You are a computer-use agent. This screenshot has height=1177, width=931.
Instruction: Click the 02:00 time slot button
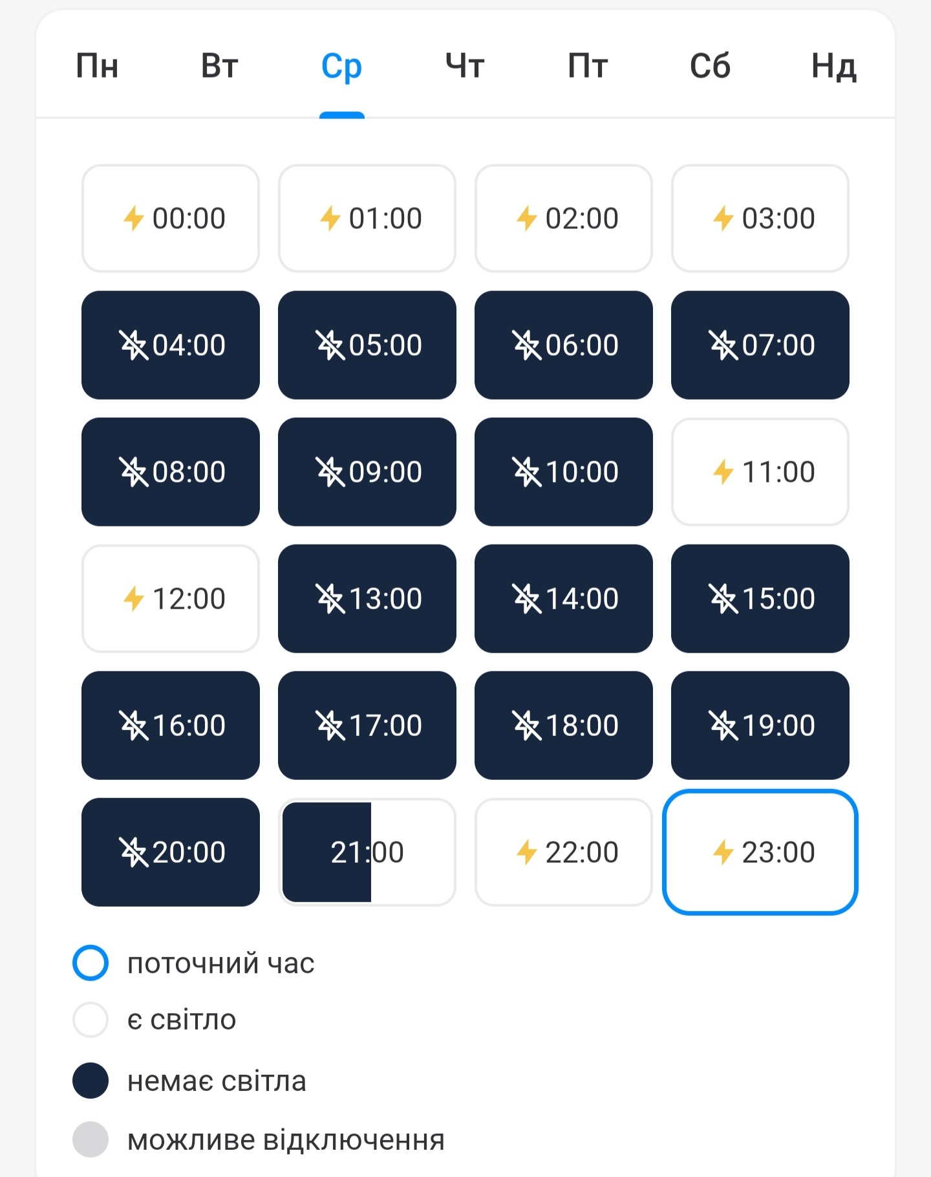pos(564,219)
